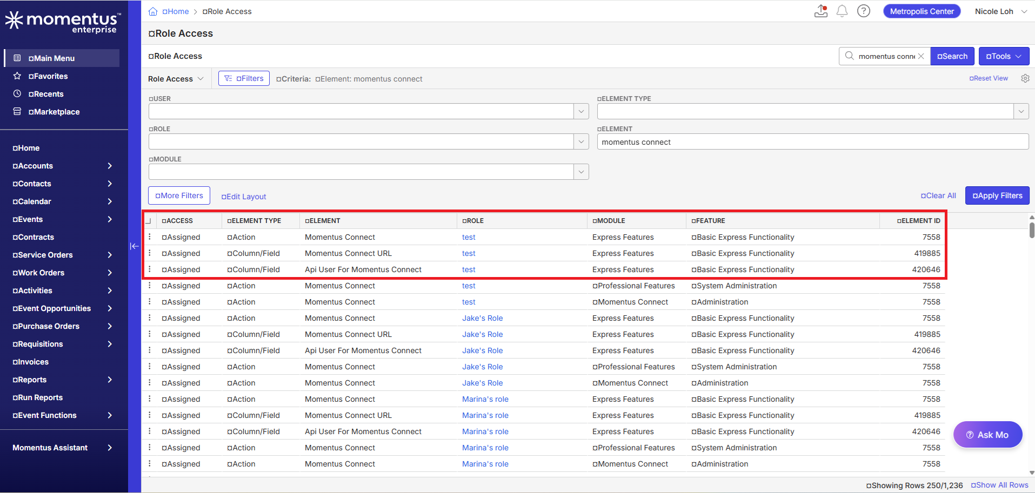Open Run Reports in sidebar

(x=38, y=397)
